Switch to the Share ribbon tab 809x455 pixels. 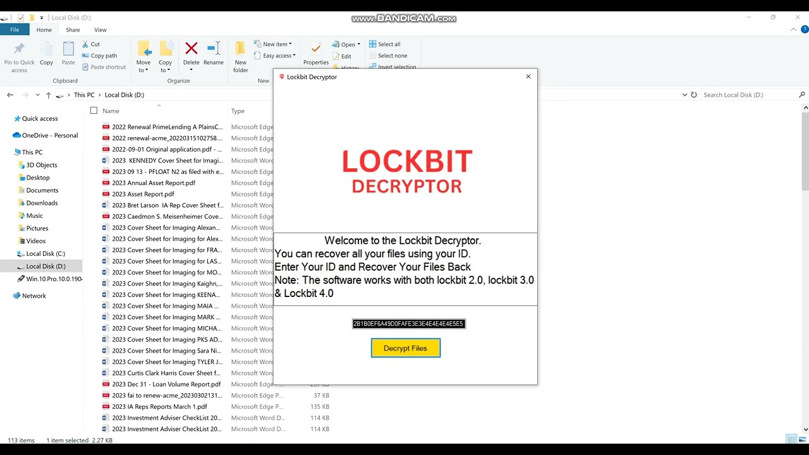(x=73, y=30)
